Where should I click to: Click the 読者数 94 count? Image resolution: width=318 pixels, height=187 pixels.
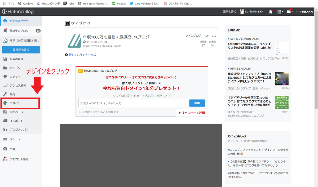coord(213,44)
